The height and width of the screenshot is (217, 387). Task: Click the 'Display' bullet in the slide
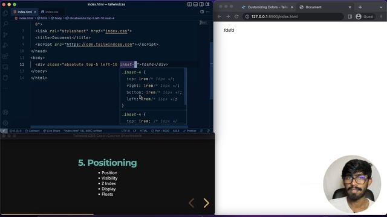coord(109,189)
